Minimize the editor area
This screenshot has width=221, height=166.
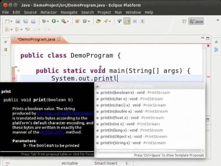point(203,38)
